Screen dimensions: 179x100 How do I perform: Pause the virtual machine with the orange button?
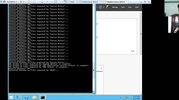21,2
